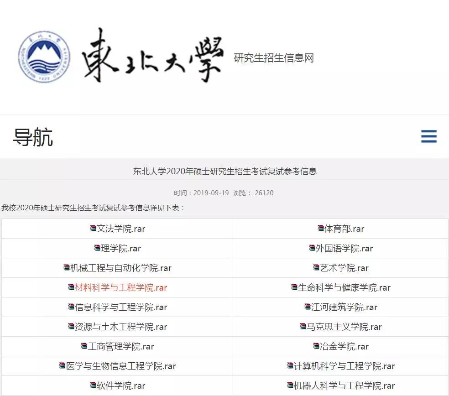Screen dimensions: 449x396
Task: Click the archive icon beside 理学院.rar
Action: [97, 248]
